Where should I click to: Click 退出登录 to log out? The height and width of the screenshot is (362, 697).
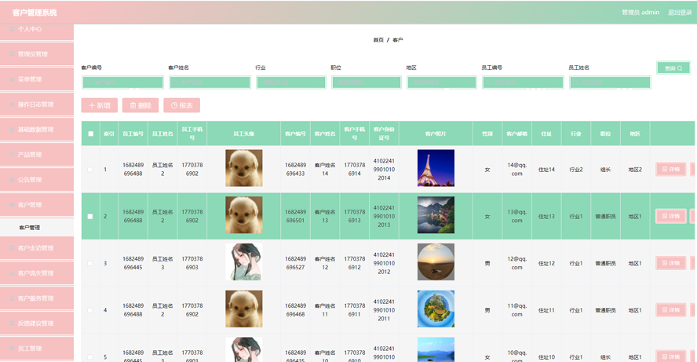pyautogui.click(x=680, y=13)
